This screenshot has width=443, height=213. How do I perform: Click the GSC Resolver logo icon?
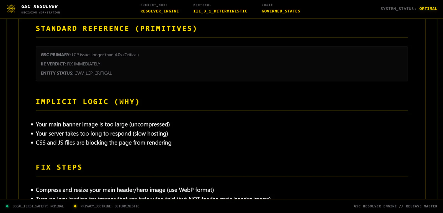click(11, 9)
